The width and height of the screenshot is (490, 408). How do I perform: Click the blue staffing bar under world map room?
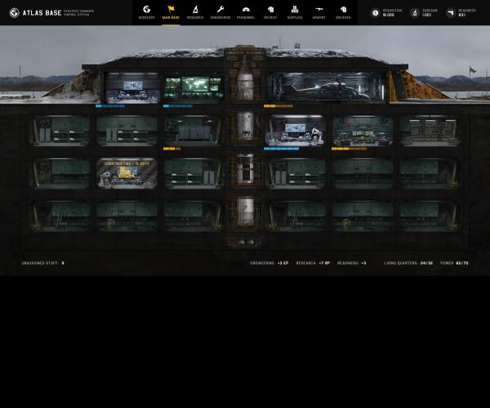click(x=178, y=106)
